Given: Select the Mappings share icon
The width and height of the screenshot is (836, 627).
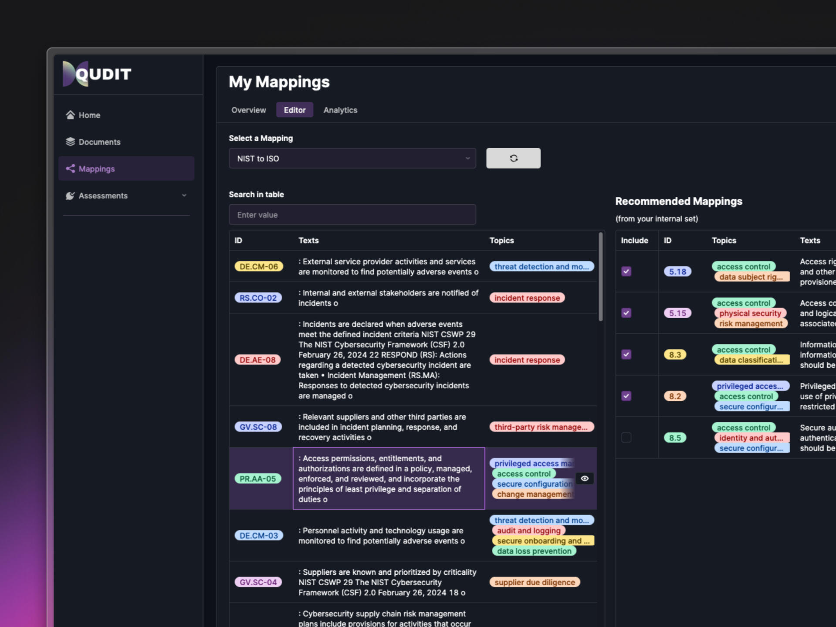Looking at the screenshot, I should tap(70, 169).
